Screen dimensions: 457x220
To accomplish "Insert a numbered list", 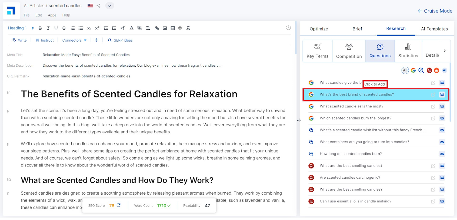I will 73,28.
